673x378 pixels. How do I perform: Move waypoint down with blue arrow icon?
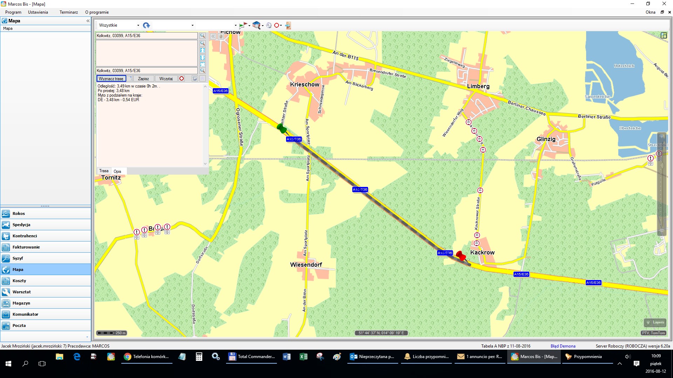pos(203,57)
